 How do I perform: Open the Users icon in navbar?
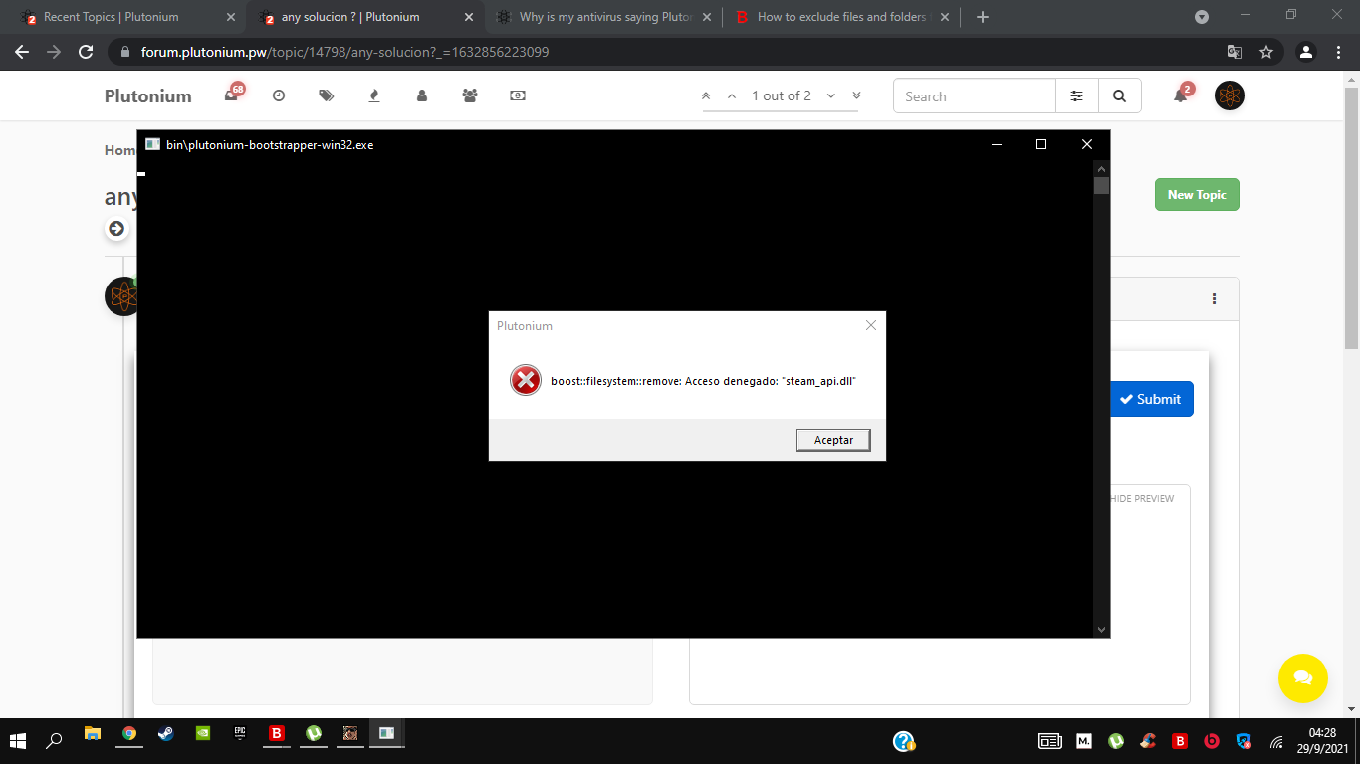click(422, 96)
